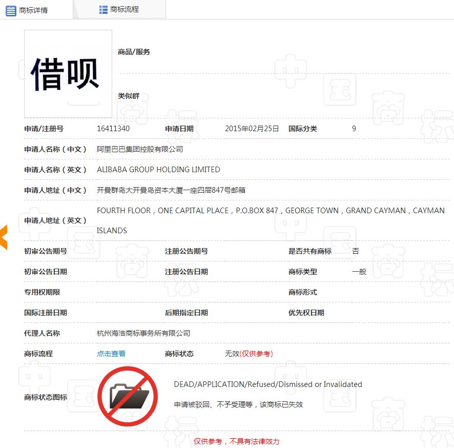
Task: Click the 商品/服务 label
Action: 134,52
